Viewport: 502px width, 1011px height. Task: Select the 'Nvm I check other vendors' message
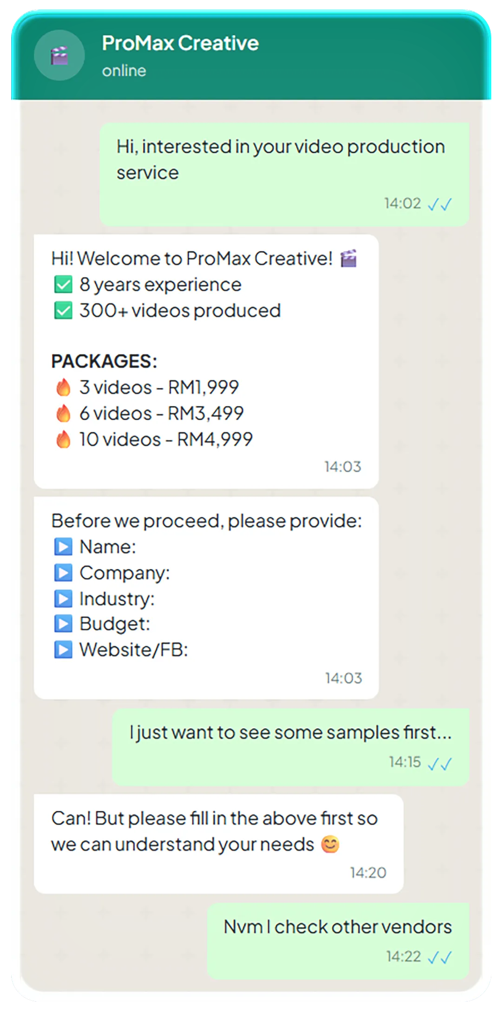pos(338,941)
